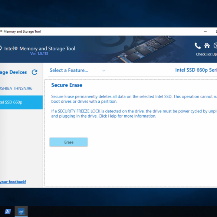This screenshot has width=217, height=217.
Task: Open the PowerShell taskbar icon
Action: [x=8, y=211]
